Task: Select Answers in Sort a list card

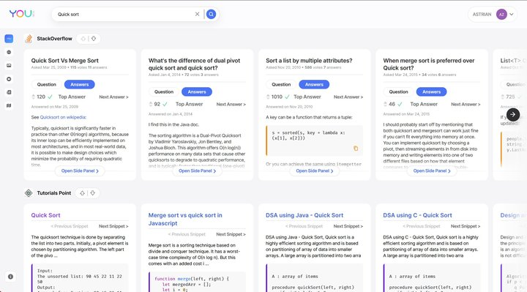Action: click(x=314, y=84)
